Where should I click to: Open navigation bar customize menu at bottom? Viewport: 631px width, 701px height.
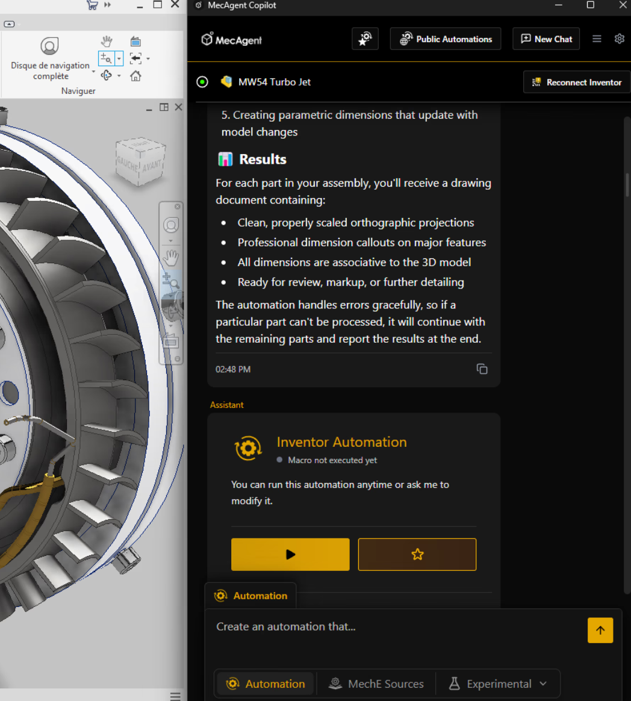(x=178, y=359)
